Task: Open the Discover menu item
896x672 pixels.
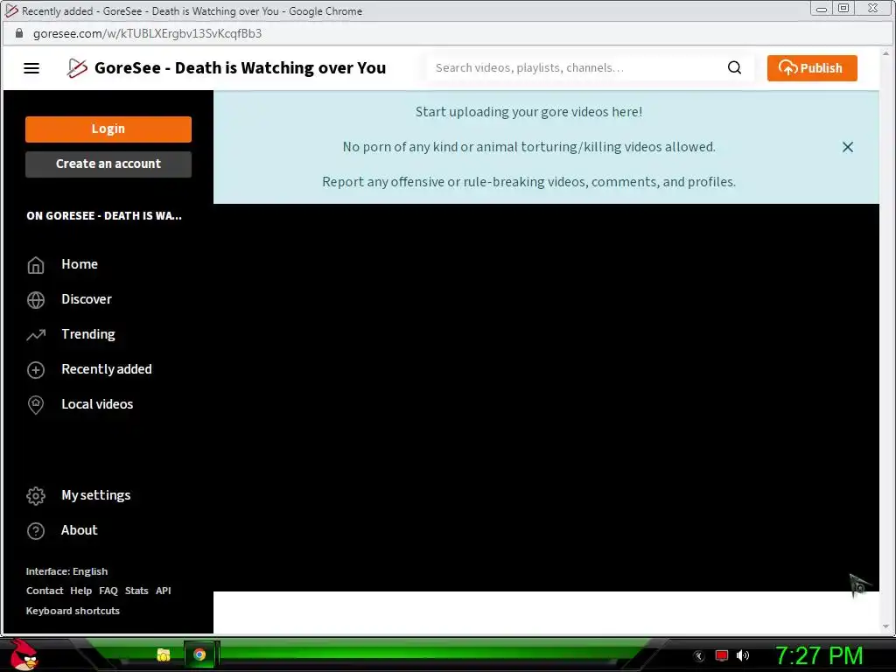Action: pos(87,299)
